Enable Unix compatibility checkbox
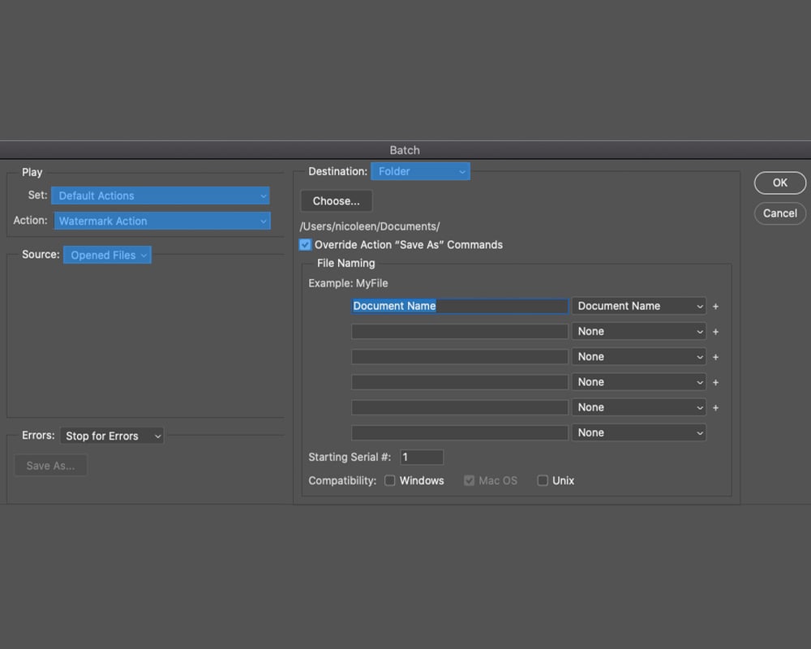The height and width of the screenshot is (649, 811). (x=543, y=481)
